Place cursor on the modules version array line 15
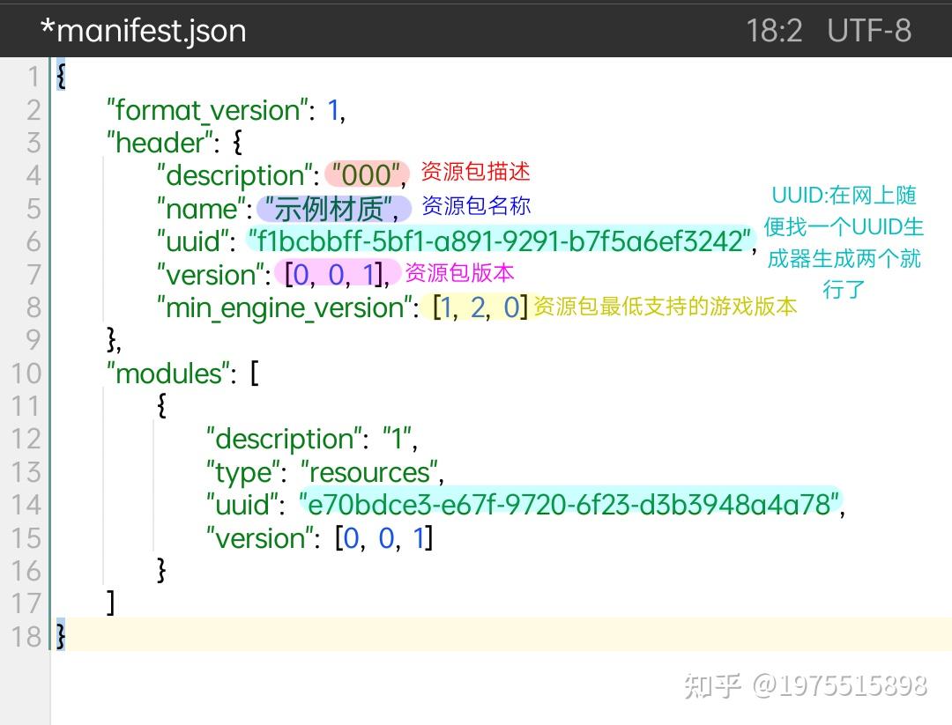The width and height of the screenshot is (952, 725). click(x=320, y=537)
